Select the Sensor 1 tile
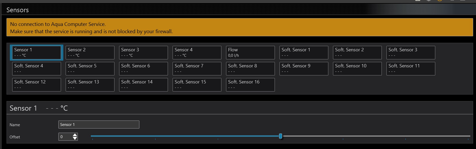 [x=37, y=53]
